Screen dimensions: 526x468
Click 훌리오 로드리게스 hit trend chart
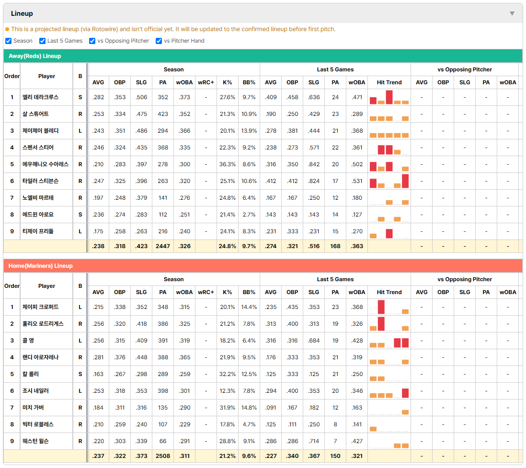(x=389, y=324)
